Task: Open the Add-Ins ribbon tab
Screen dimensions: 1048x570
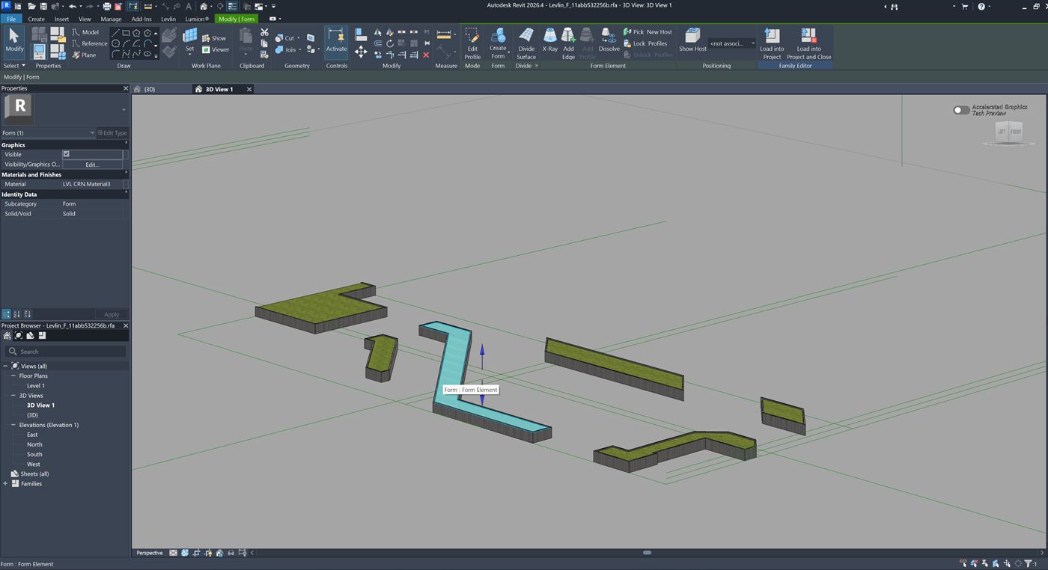Action: pos(141,19)
